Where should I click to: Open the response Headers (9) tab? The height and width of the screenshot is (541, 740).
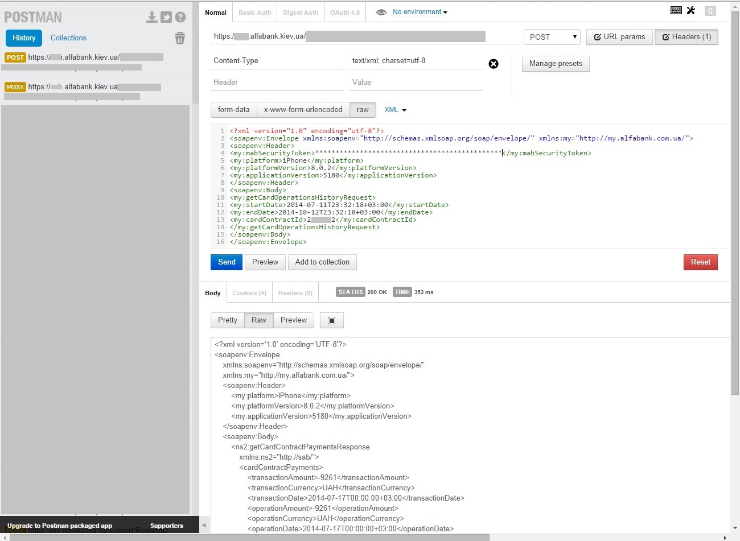point(295,293)
